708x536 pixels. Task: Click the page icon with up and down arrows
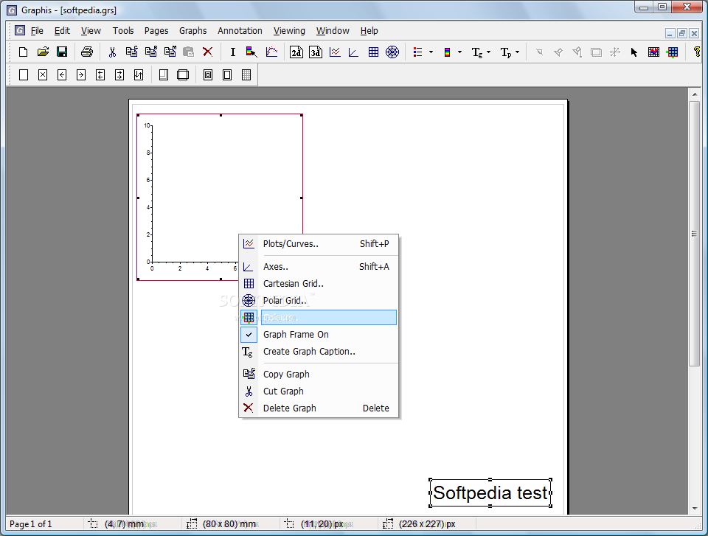pos(139,75)
